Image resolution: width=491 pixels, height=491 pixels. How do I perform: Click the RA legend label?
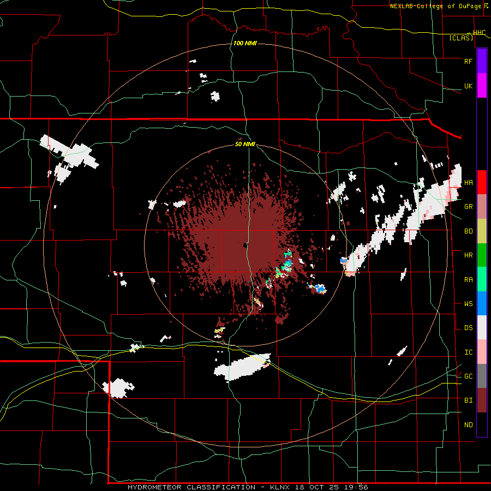468,279
